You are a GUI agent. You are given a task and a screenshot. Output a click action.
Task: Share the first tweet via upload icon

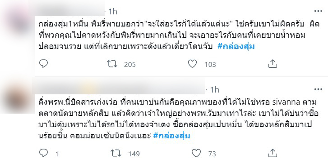click(x=273, y=64)
